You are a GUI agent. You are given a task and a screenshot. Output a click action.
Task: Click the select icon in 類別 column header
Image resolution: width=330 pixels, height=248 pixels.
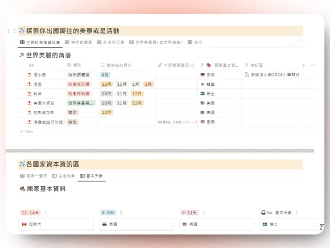tap(69, 65)
